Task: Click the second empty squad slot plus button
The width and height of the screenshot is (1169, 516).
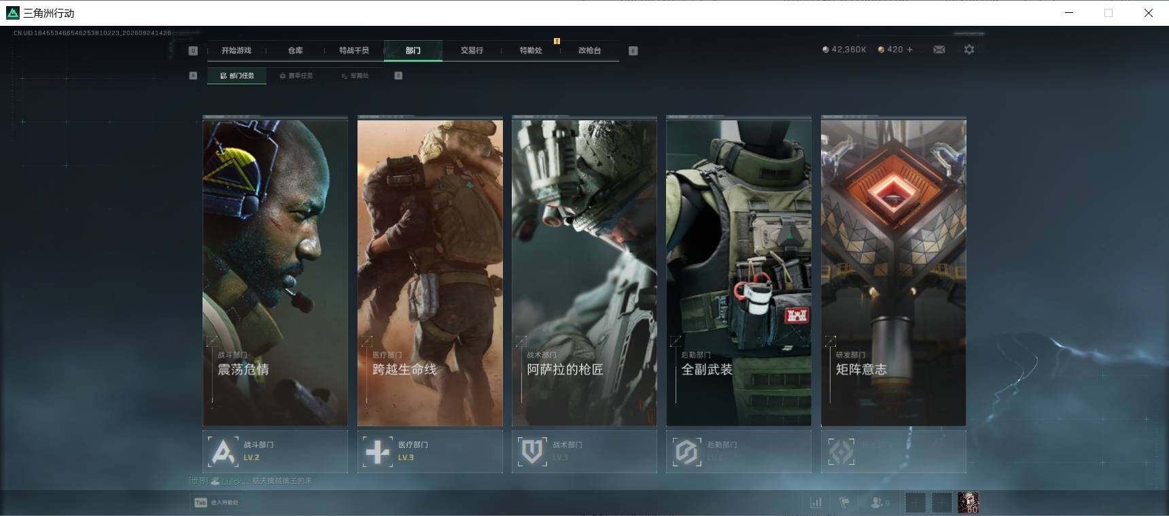Action: 941,502
